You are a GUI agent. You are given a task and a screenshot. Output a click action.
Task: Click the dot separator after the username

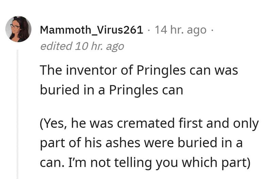[x=149, y=30]
